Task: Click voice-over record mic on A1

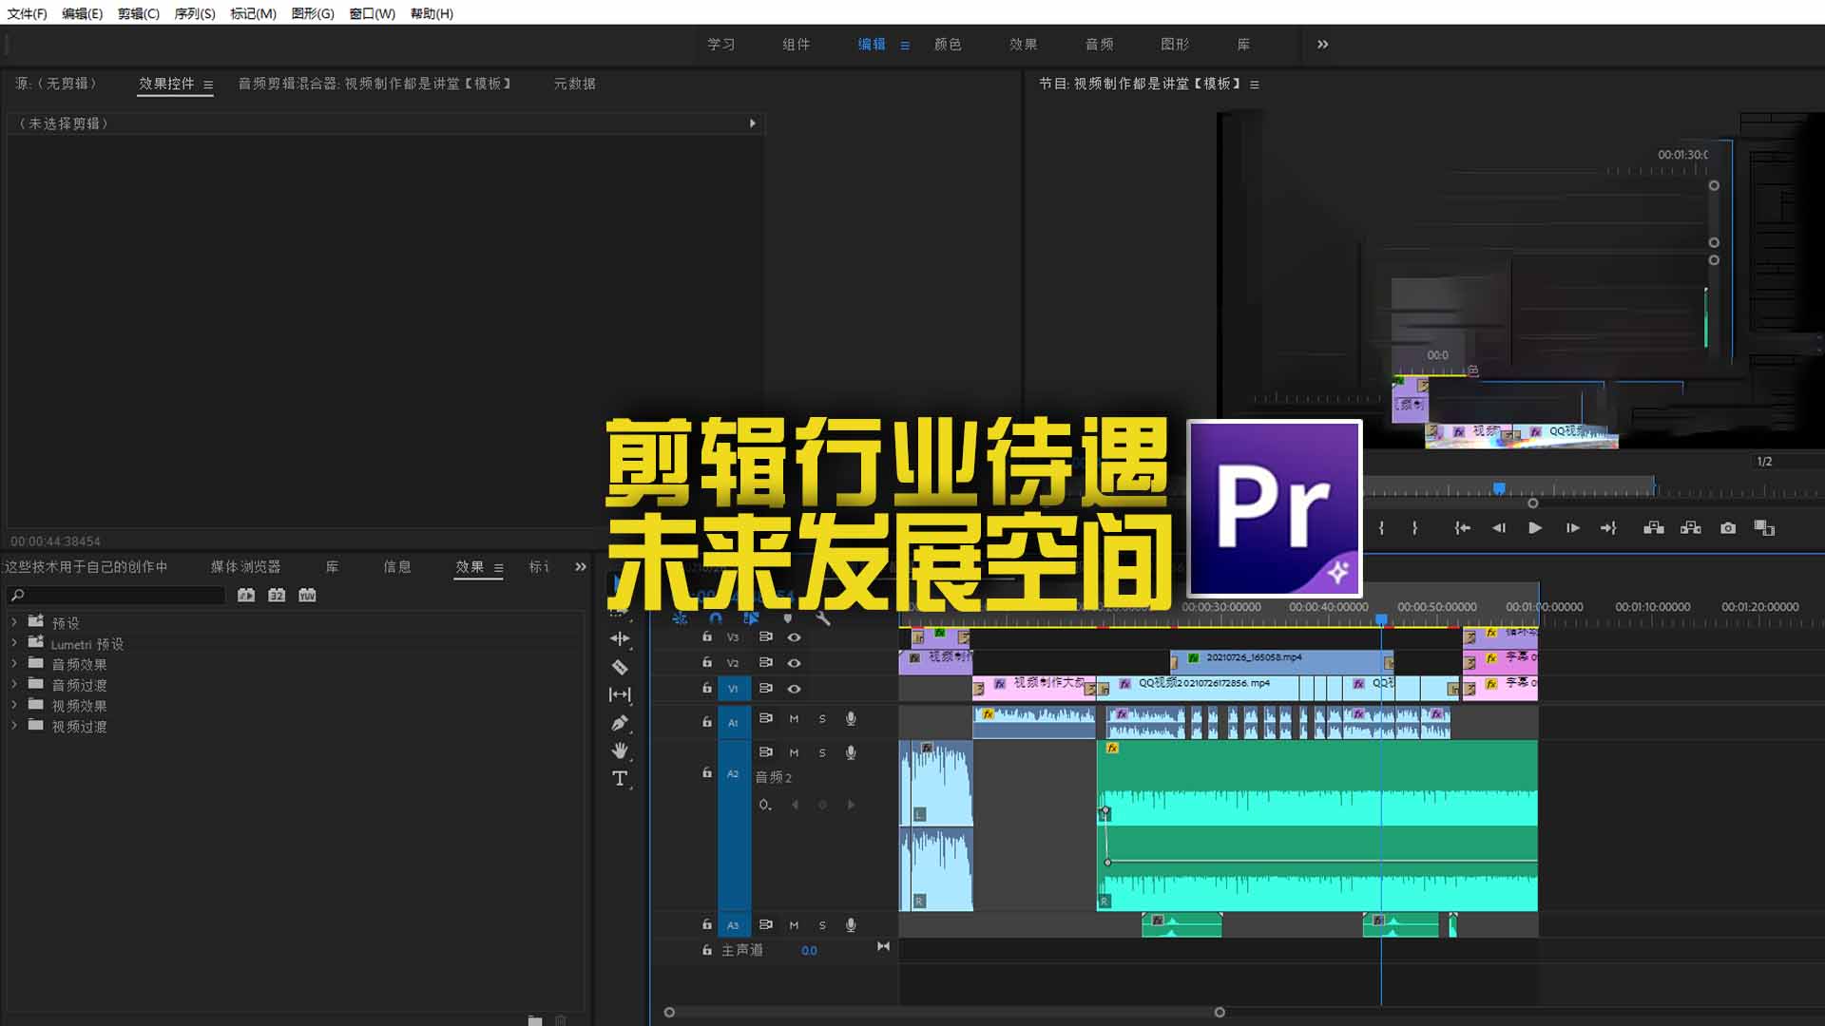Action: click(851, 719)
